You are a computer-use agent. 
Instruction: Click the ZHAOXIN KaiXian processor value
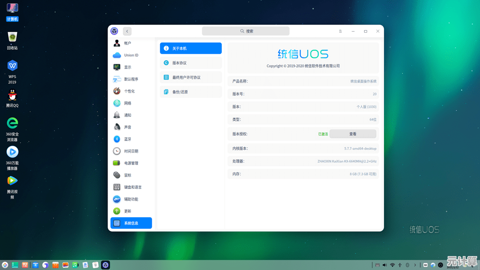point(347,162)
